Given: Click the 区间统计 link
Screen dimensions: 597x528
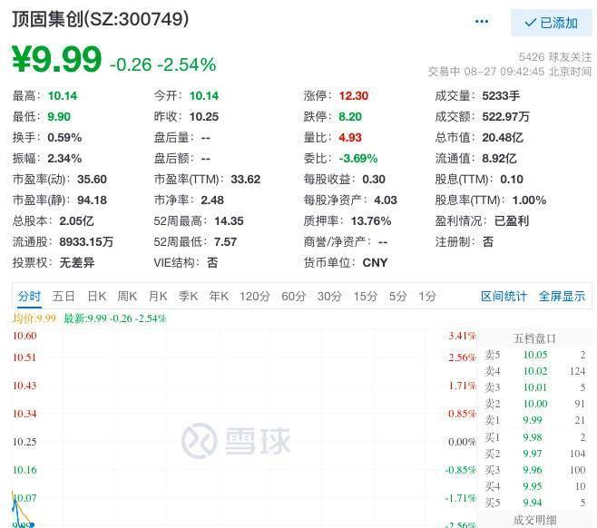Looking at the screenshot, I should tap(504, 296).
